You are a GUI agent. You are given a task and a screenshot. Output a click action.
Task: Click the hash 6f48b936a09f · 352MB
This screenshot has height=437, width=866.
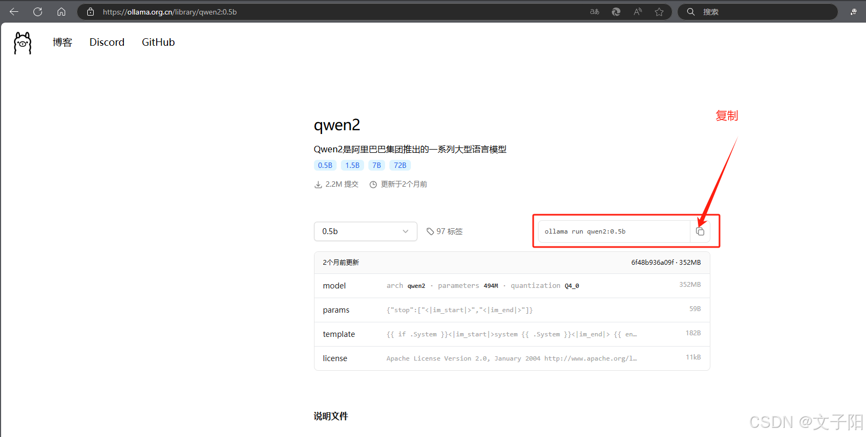[666, 263]
